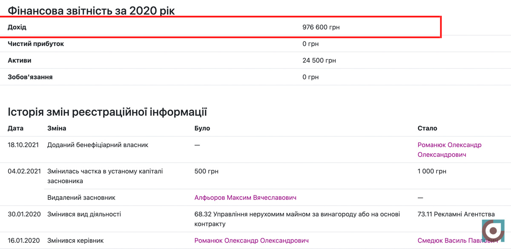Click the Зміна column header

point(57,128)
